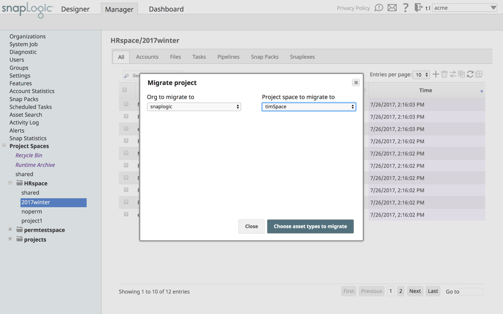Viewport: 503px width, 314px height.
Task: Click the projects folder icon
Action: [x=20, y=239]
